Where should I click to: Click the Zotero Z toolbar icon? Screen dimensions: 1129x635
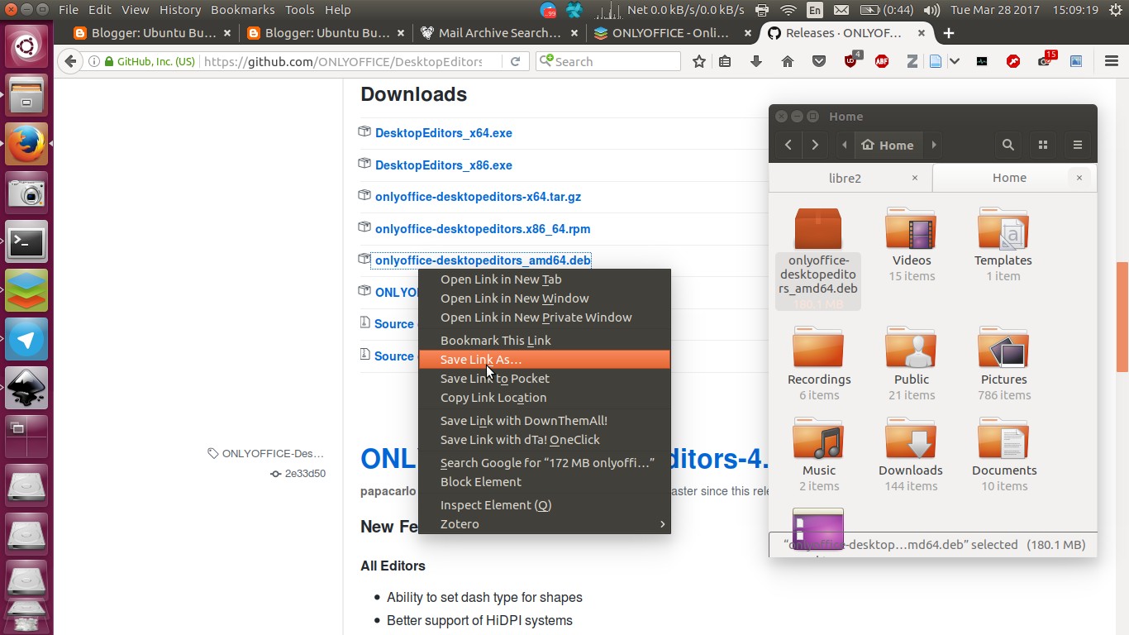(912, 61)
